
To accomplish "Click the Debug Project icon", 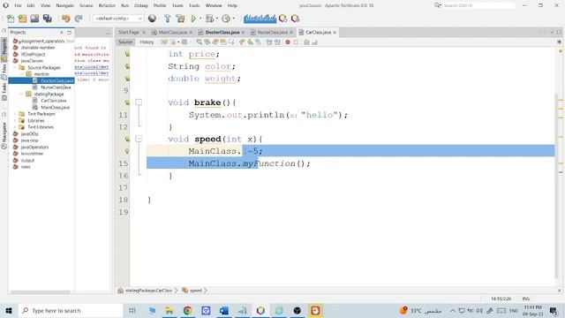I will [x=209, y=19].
